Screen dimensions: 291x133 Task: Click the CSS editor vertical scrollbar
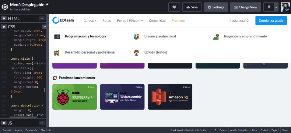click(45, 90)
